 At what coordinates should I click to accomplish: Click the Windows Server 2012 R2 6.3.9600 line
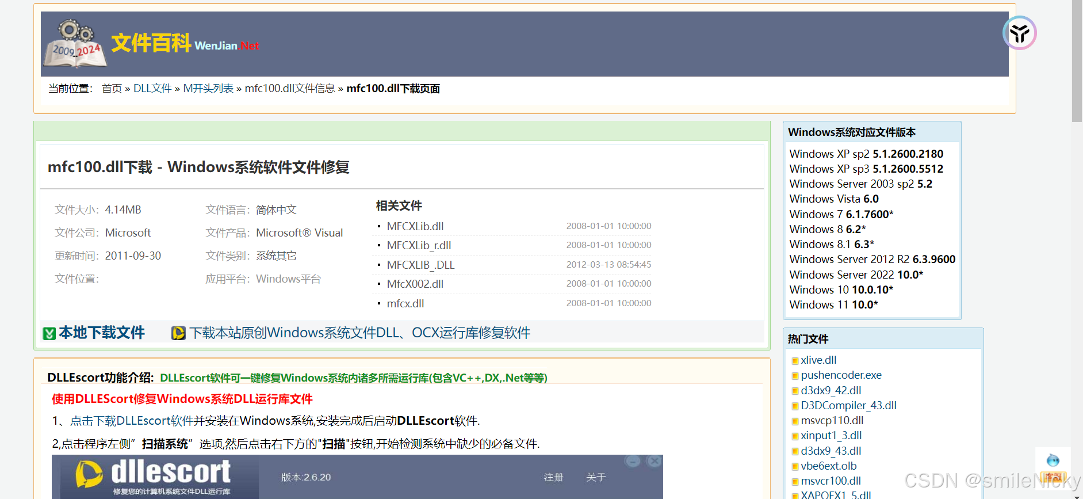[x=872, y=259]
